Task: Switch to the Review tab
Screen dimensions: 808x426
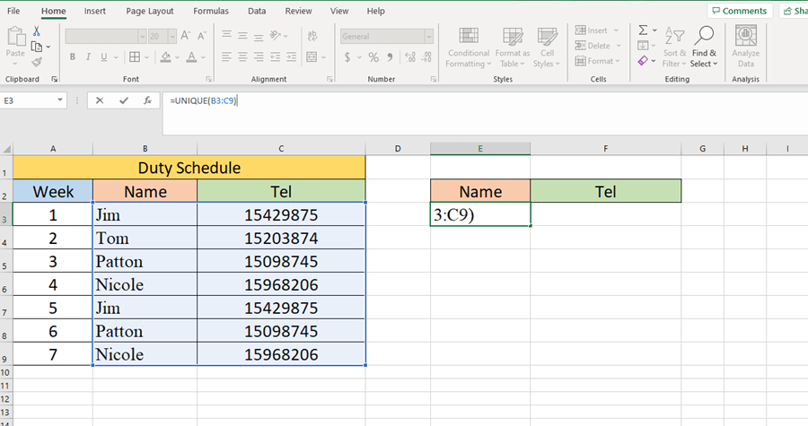Action: pyautogui.click(x=298, y=11)
